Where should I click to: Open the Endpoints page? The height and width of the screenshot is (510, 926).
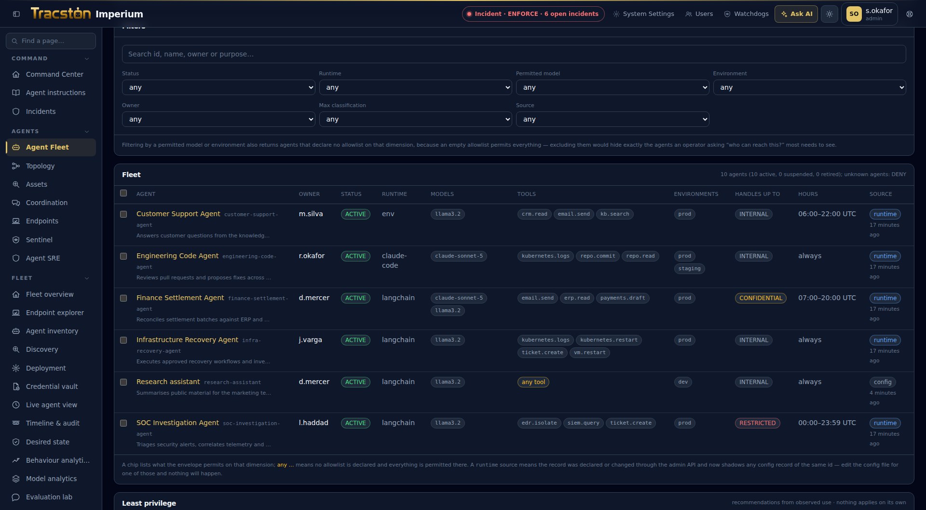point(51,221)
